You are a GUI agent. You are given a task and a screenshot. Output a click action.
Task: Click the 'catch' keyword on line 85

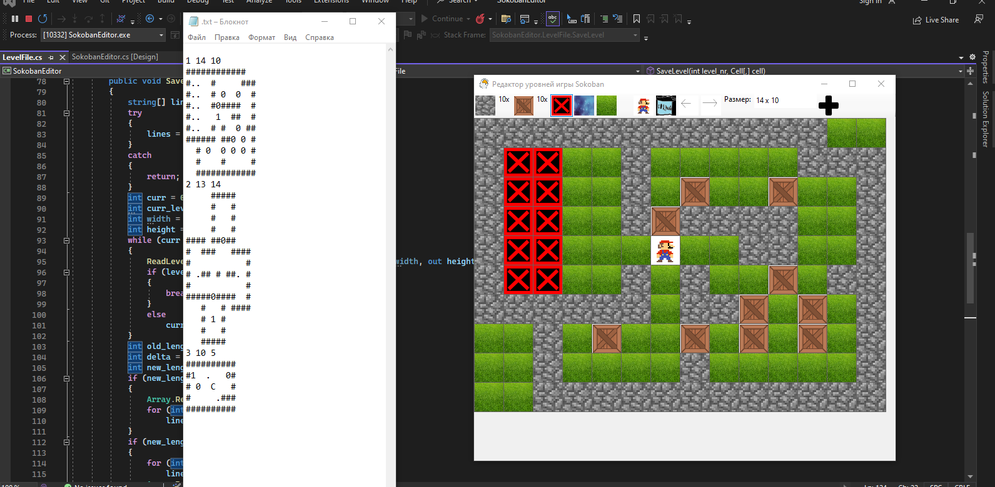[x=139, y=155]
